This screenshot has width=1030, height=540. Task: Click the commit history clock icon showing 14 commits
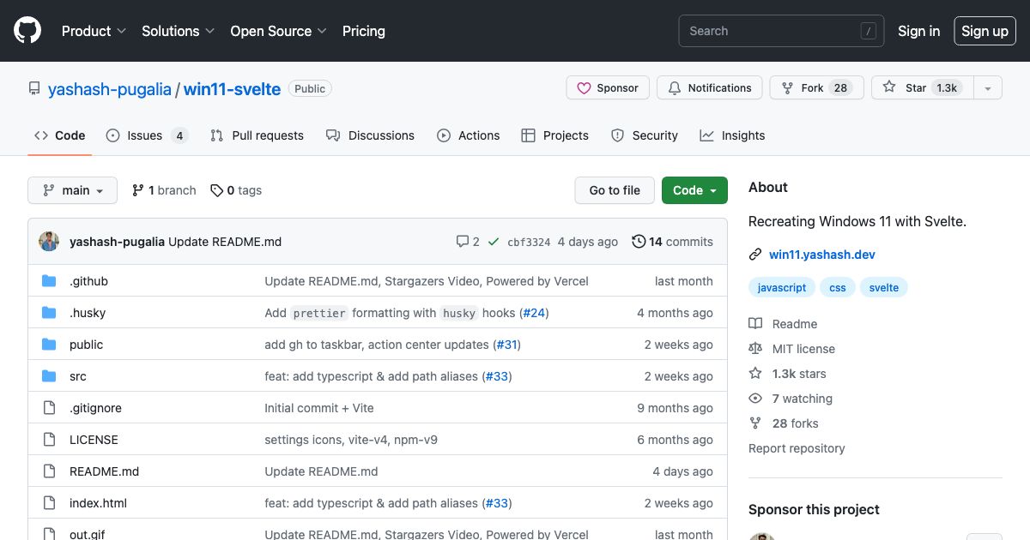click(x=639, y=242)
